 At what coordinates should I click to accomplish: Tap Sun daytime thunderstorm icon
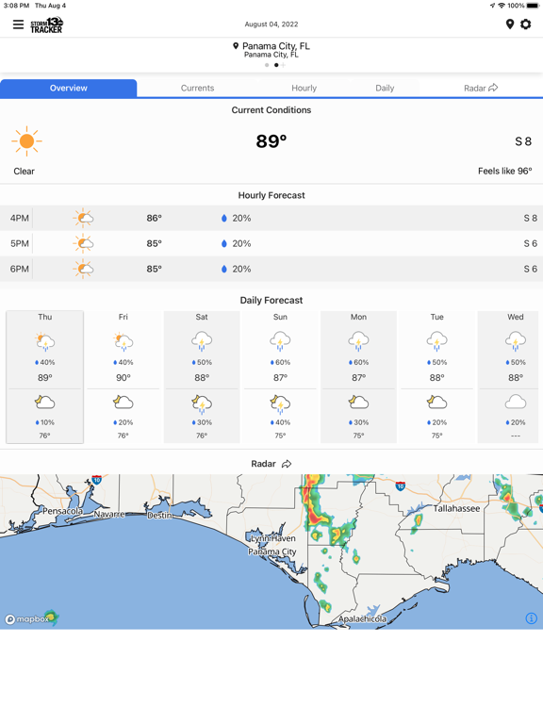tap(280, 341)
